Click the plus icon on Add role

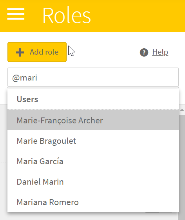click(x=20, y=52)
